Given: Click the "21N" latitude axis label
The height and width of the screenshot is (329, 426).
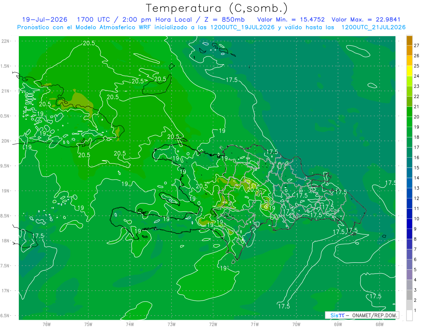Looking at the screenshot, I should [5, 91].
